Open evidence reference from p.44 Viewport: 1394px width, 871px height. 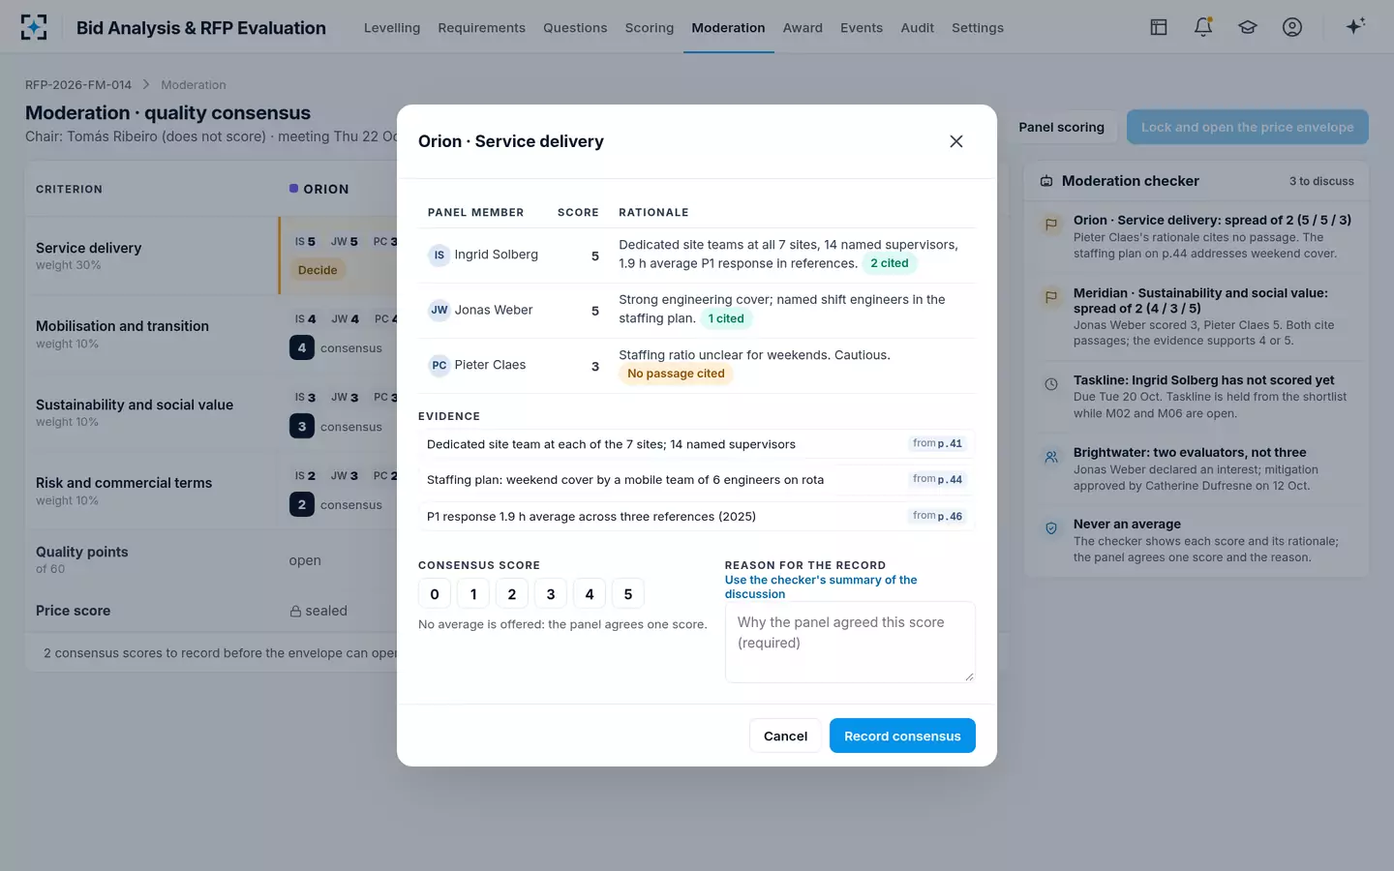click(x=937, y=479)
